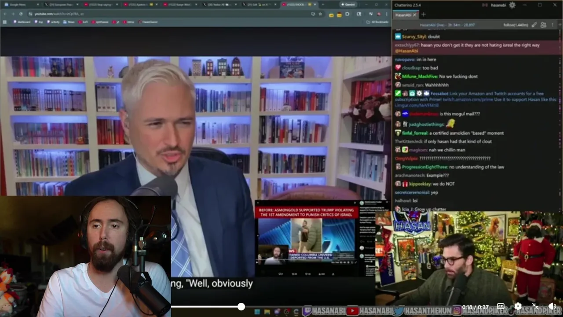Go back in the browser

coord(5,14)
